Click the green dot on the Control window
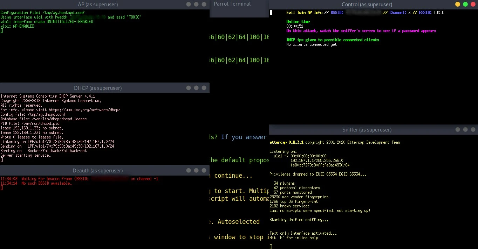The image size is (478, 249). tap(466, 5)
